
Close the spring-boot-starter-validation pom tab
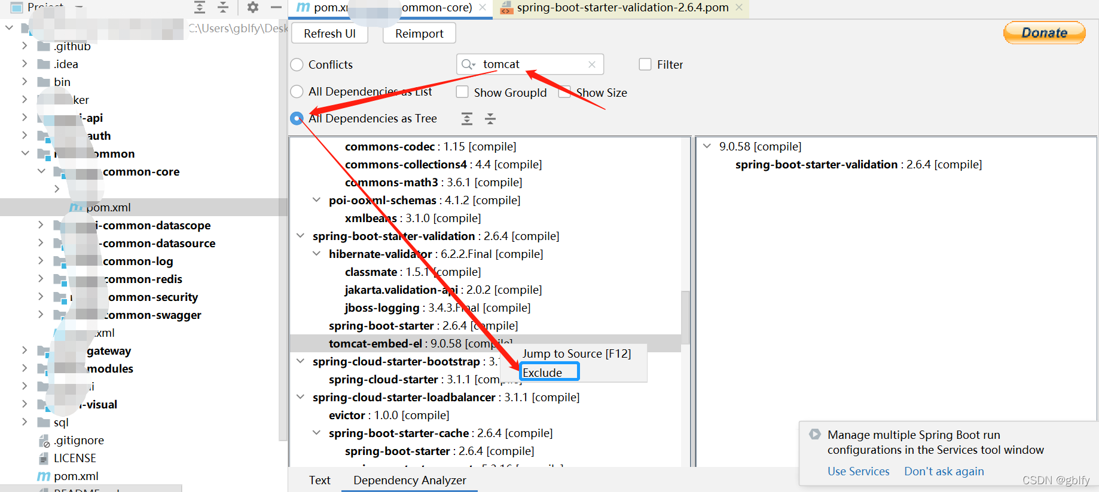tap(739, 8)
